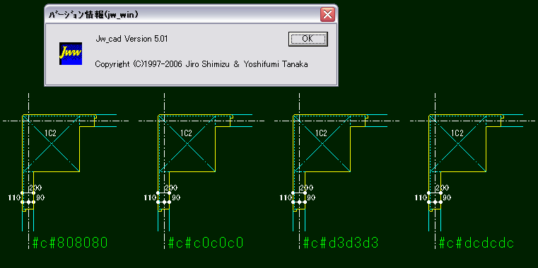538x268 pixels.
Task: Click the 110 dimension in second drawing
Action: pyautogui.click(x=150, y=197)
